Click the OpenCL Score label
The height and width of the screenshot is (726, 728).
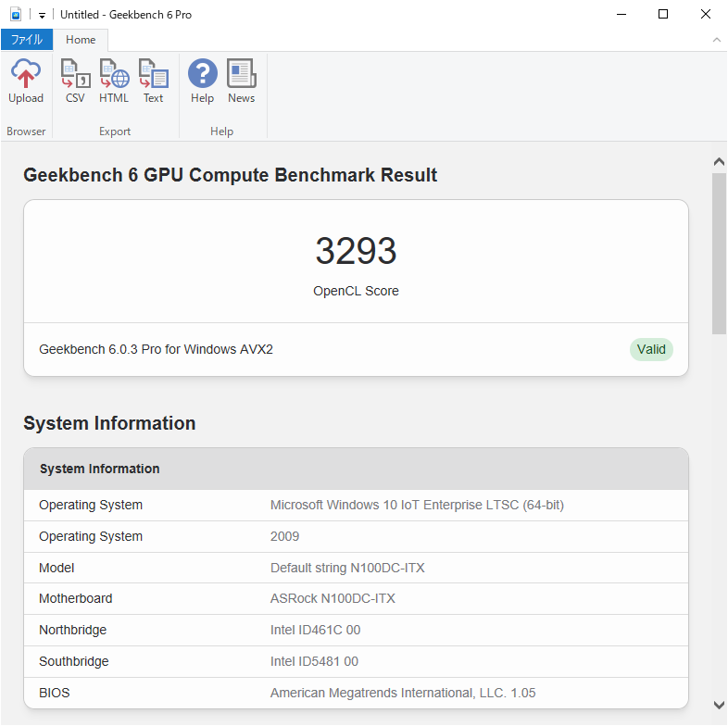[356, 291]
